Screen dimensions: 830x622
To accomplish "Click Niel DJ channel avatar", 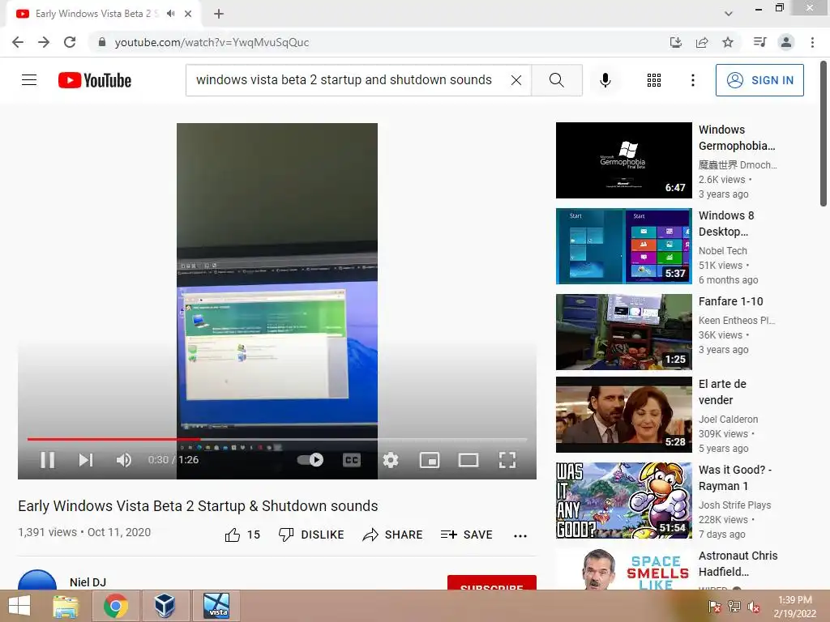I will pos(37,580).
